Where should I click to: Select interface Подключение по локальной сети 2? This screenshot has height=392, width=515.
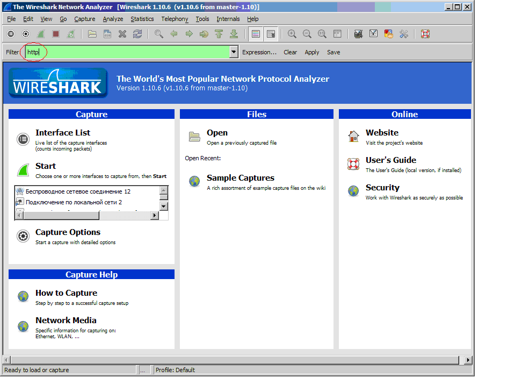point(74,202)
